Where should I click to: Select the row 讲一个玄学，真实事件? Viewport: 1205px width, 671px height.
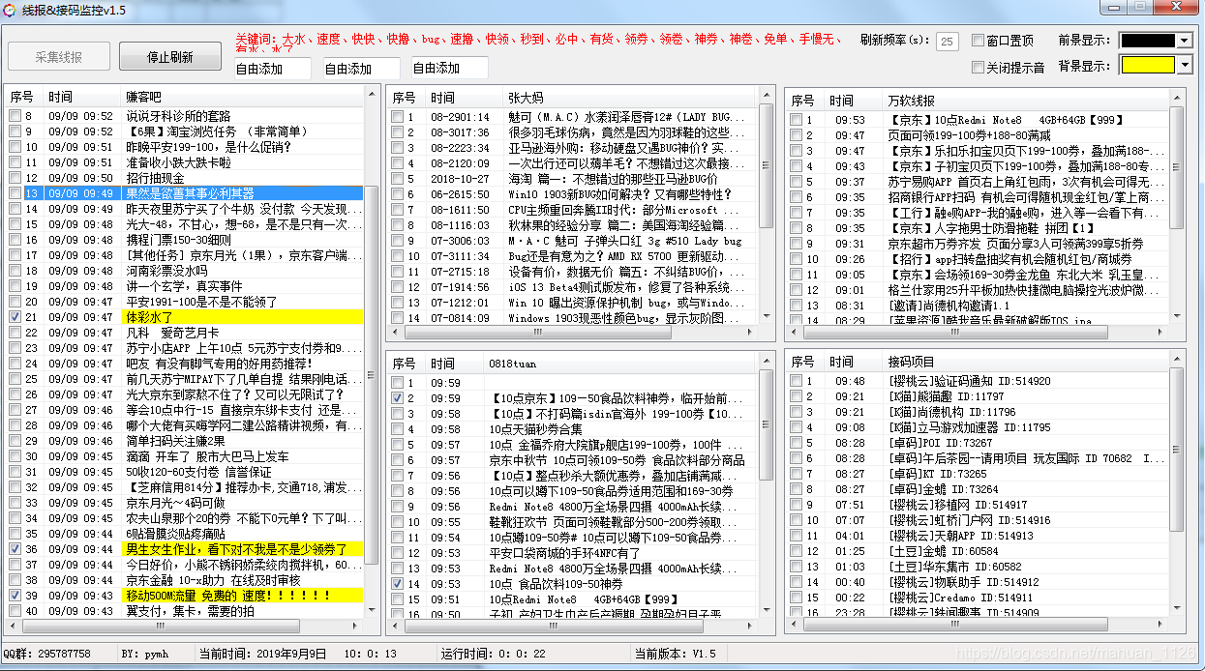(185, 286)
